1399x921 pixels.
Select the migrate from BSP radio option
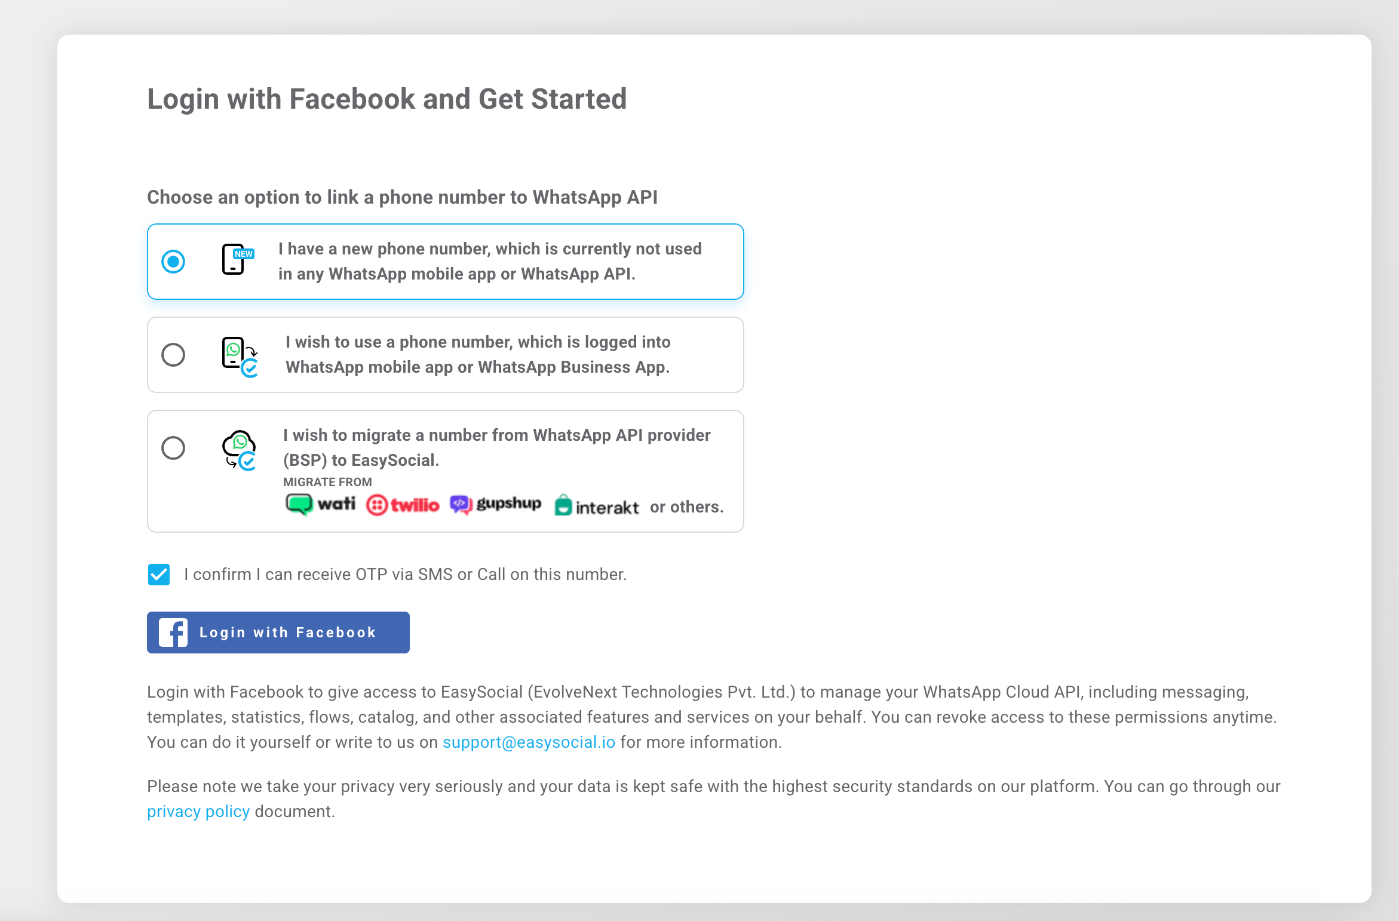point(173,448)
